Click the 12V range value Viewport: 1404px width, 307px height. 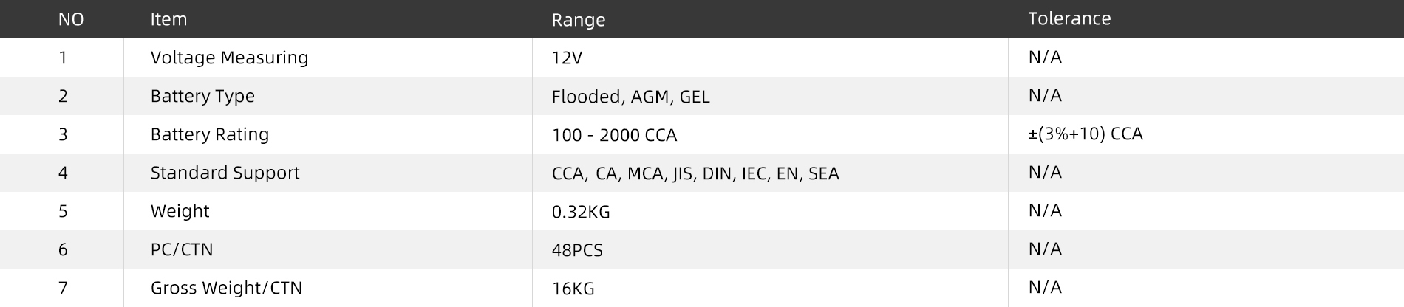pos(567,58)
